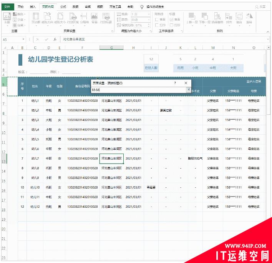Toggle gridlines View (查看) checkbox

pyautogui.click(x=156, y=19)
